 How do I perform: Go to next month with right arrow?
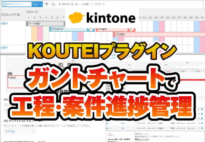tap(77, 4)
